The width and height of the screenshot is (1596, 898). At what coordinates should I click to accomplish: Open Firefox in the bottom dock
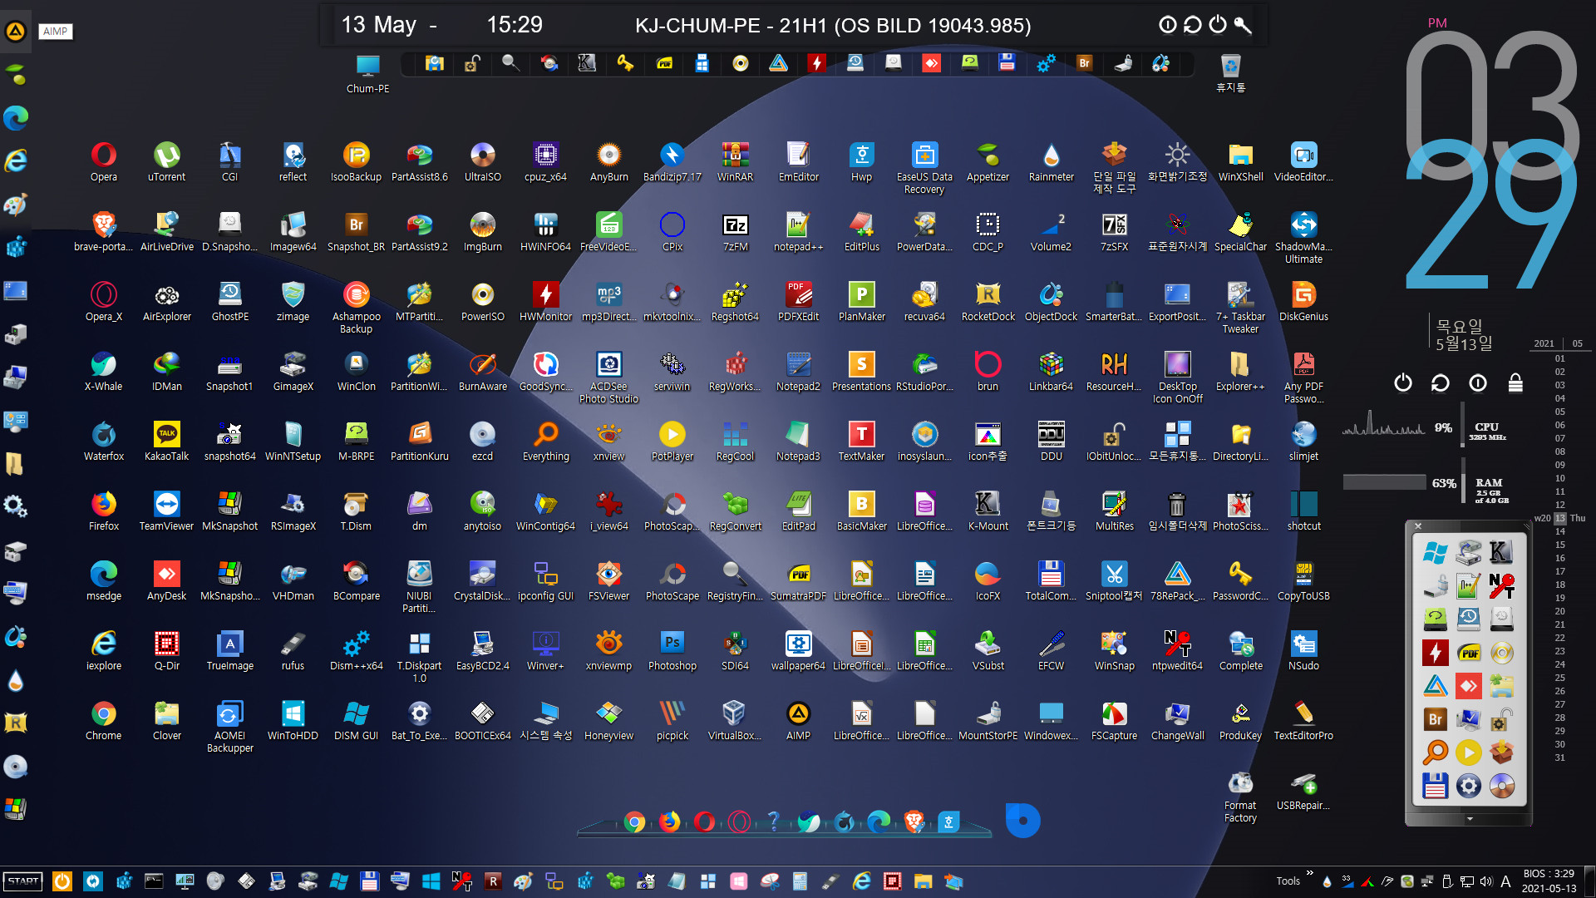pyautogui.click(x=669, y=822)
